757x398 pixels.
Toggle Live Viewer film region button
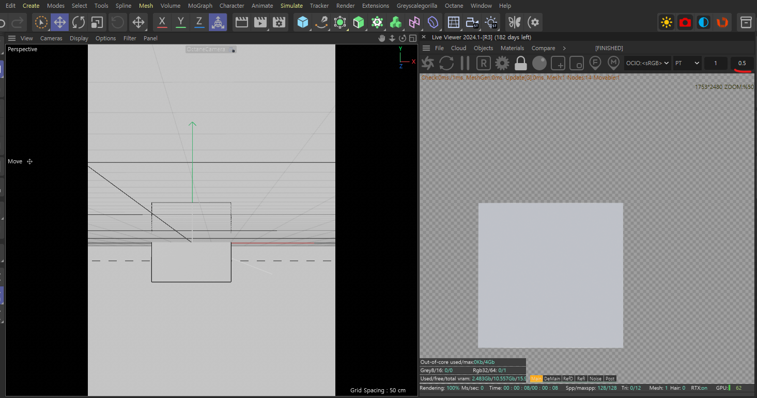pos(577,63)
